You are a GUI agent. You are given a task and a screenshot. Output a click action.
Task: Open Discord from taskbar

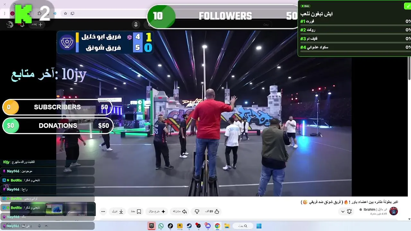coord(208,226)
